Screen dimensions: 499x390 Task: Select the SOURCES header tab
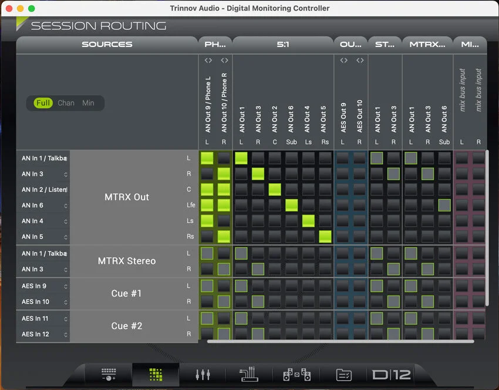[107, 44]
